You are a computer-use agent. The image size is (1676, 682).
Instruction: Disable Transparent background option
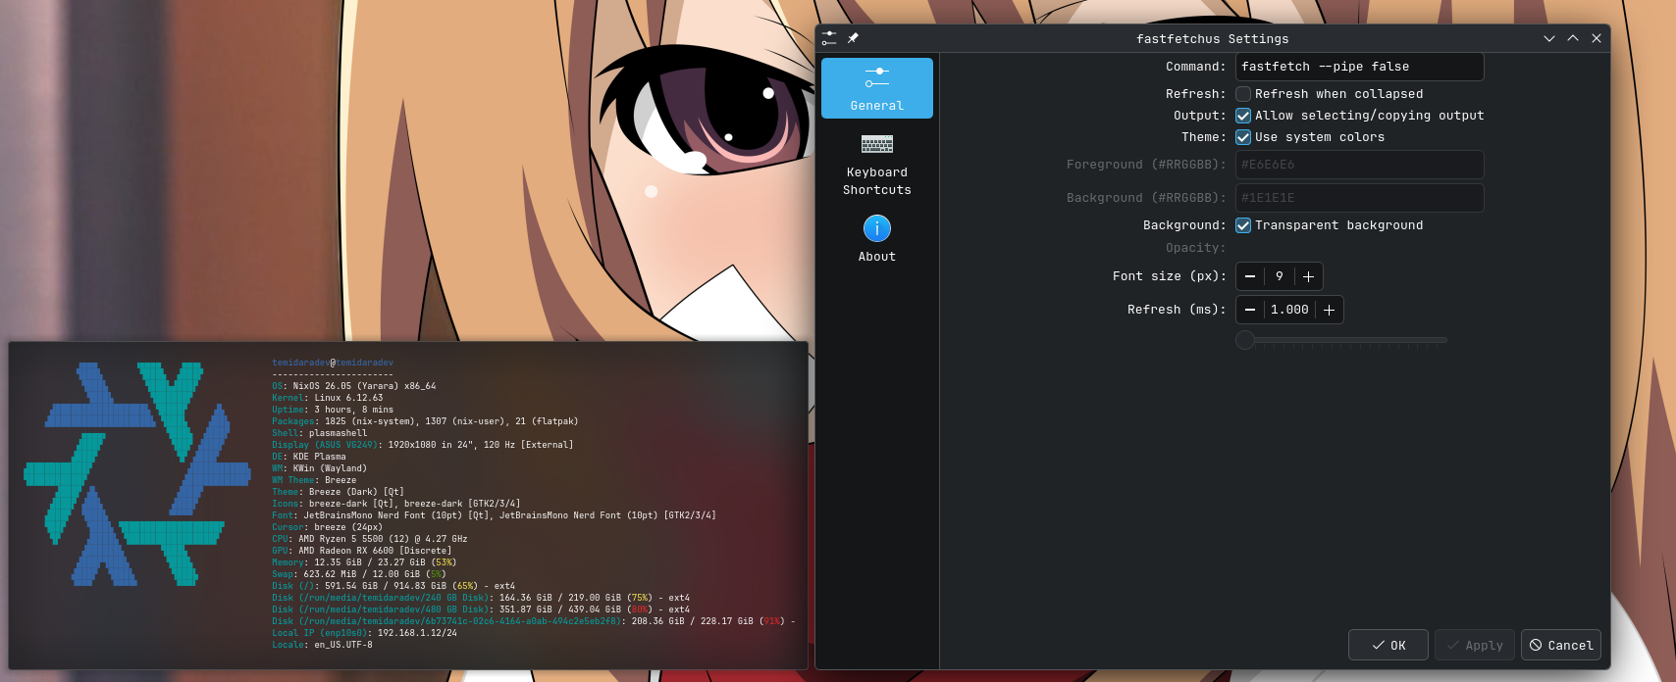(x=1243, y=225)
